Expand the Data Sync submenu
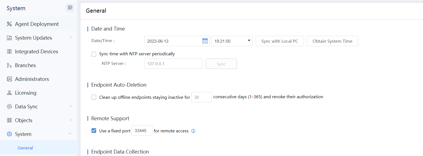This screenshot has height=156, width=423. [x=71, y=106]
